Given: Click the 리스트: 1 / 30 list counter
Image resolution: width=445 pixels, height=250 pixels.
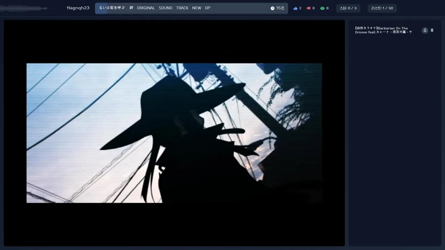Looking at the screenshot, I should click(382, 8).
